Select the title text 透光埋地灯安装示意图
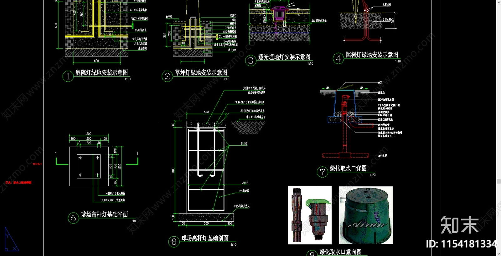Image resolution: width=501 pixels, height=256 pixels. pyautogui.click(x=284, y=57)
